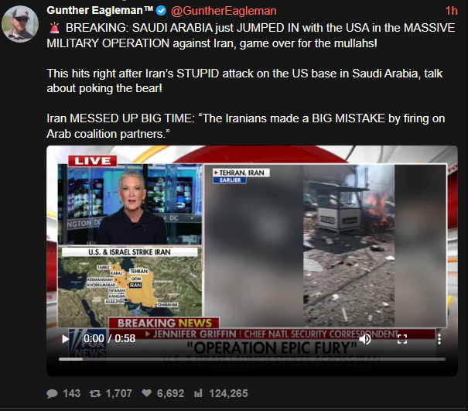This screenshot has width=468, height=411.
Task: Enter fullscreen mode on the video
Action: [402, 339]
